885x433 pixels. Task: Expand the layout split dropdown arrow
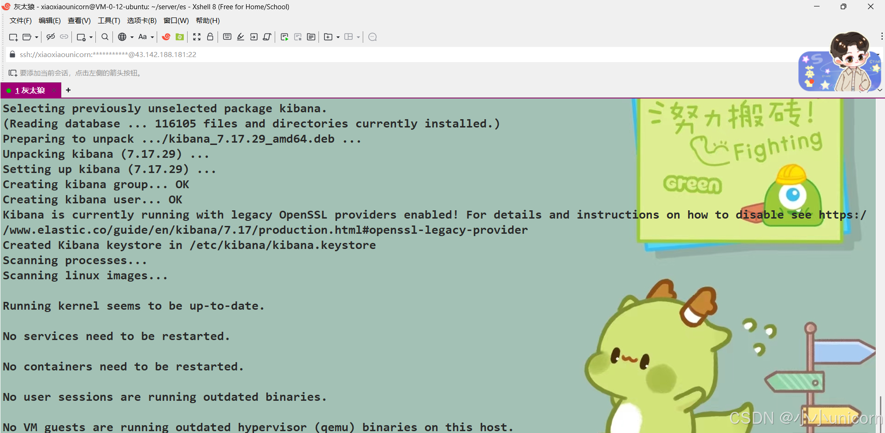(358, 37)
